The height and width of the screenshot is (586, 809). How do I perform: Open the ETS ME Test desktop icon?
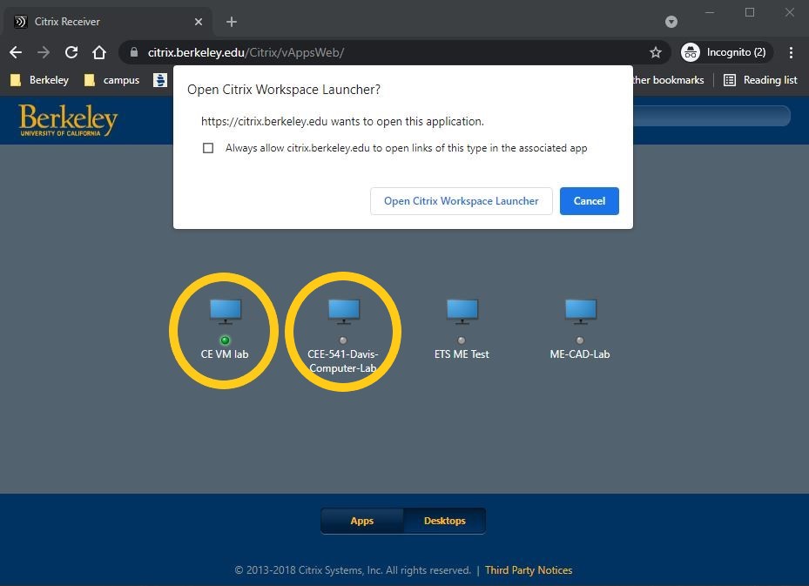462,312
